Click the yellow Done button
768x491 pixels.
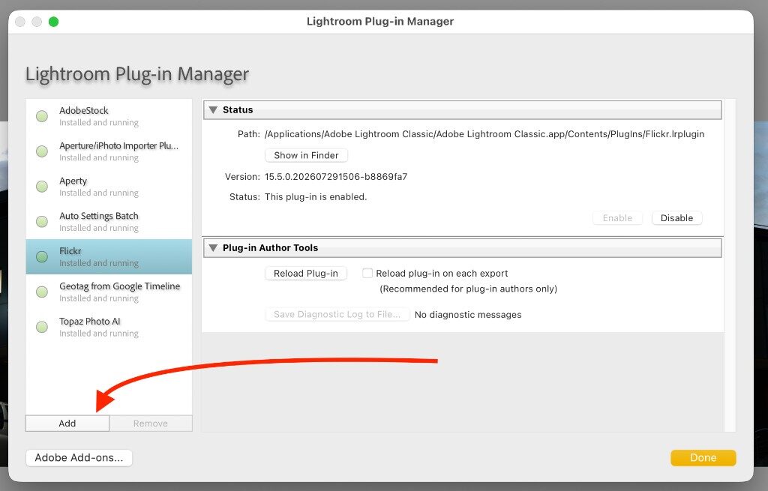coord(703,458)
